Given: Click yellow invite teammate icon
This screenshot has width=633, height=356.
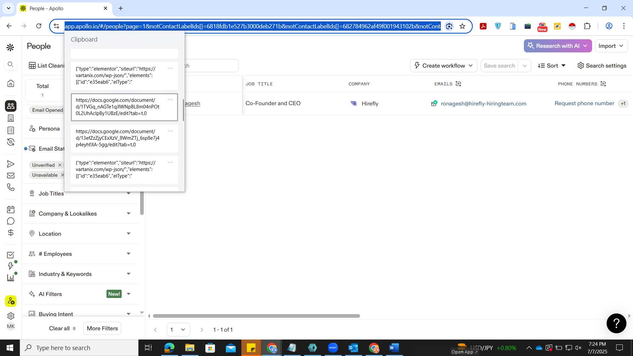Looking at the screenshot, I should (x=11, y=301).
